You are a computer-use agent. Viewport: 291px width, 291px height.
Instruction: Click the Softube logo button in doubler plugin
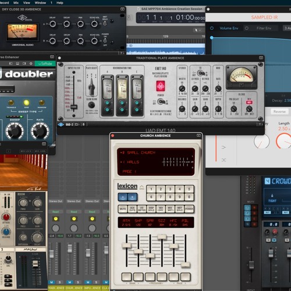(x=45, y=63)
